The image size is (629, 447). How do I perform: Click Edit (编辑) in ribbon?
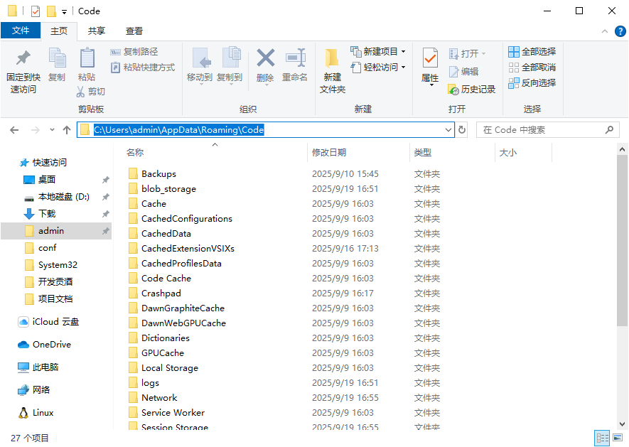point(463,72)
